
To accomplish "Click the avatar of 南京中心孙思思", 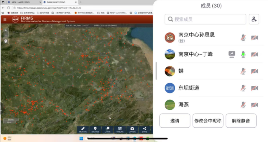I will click(x=170, y=38).
